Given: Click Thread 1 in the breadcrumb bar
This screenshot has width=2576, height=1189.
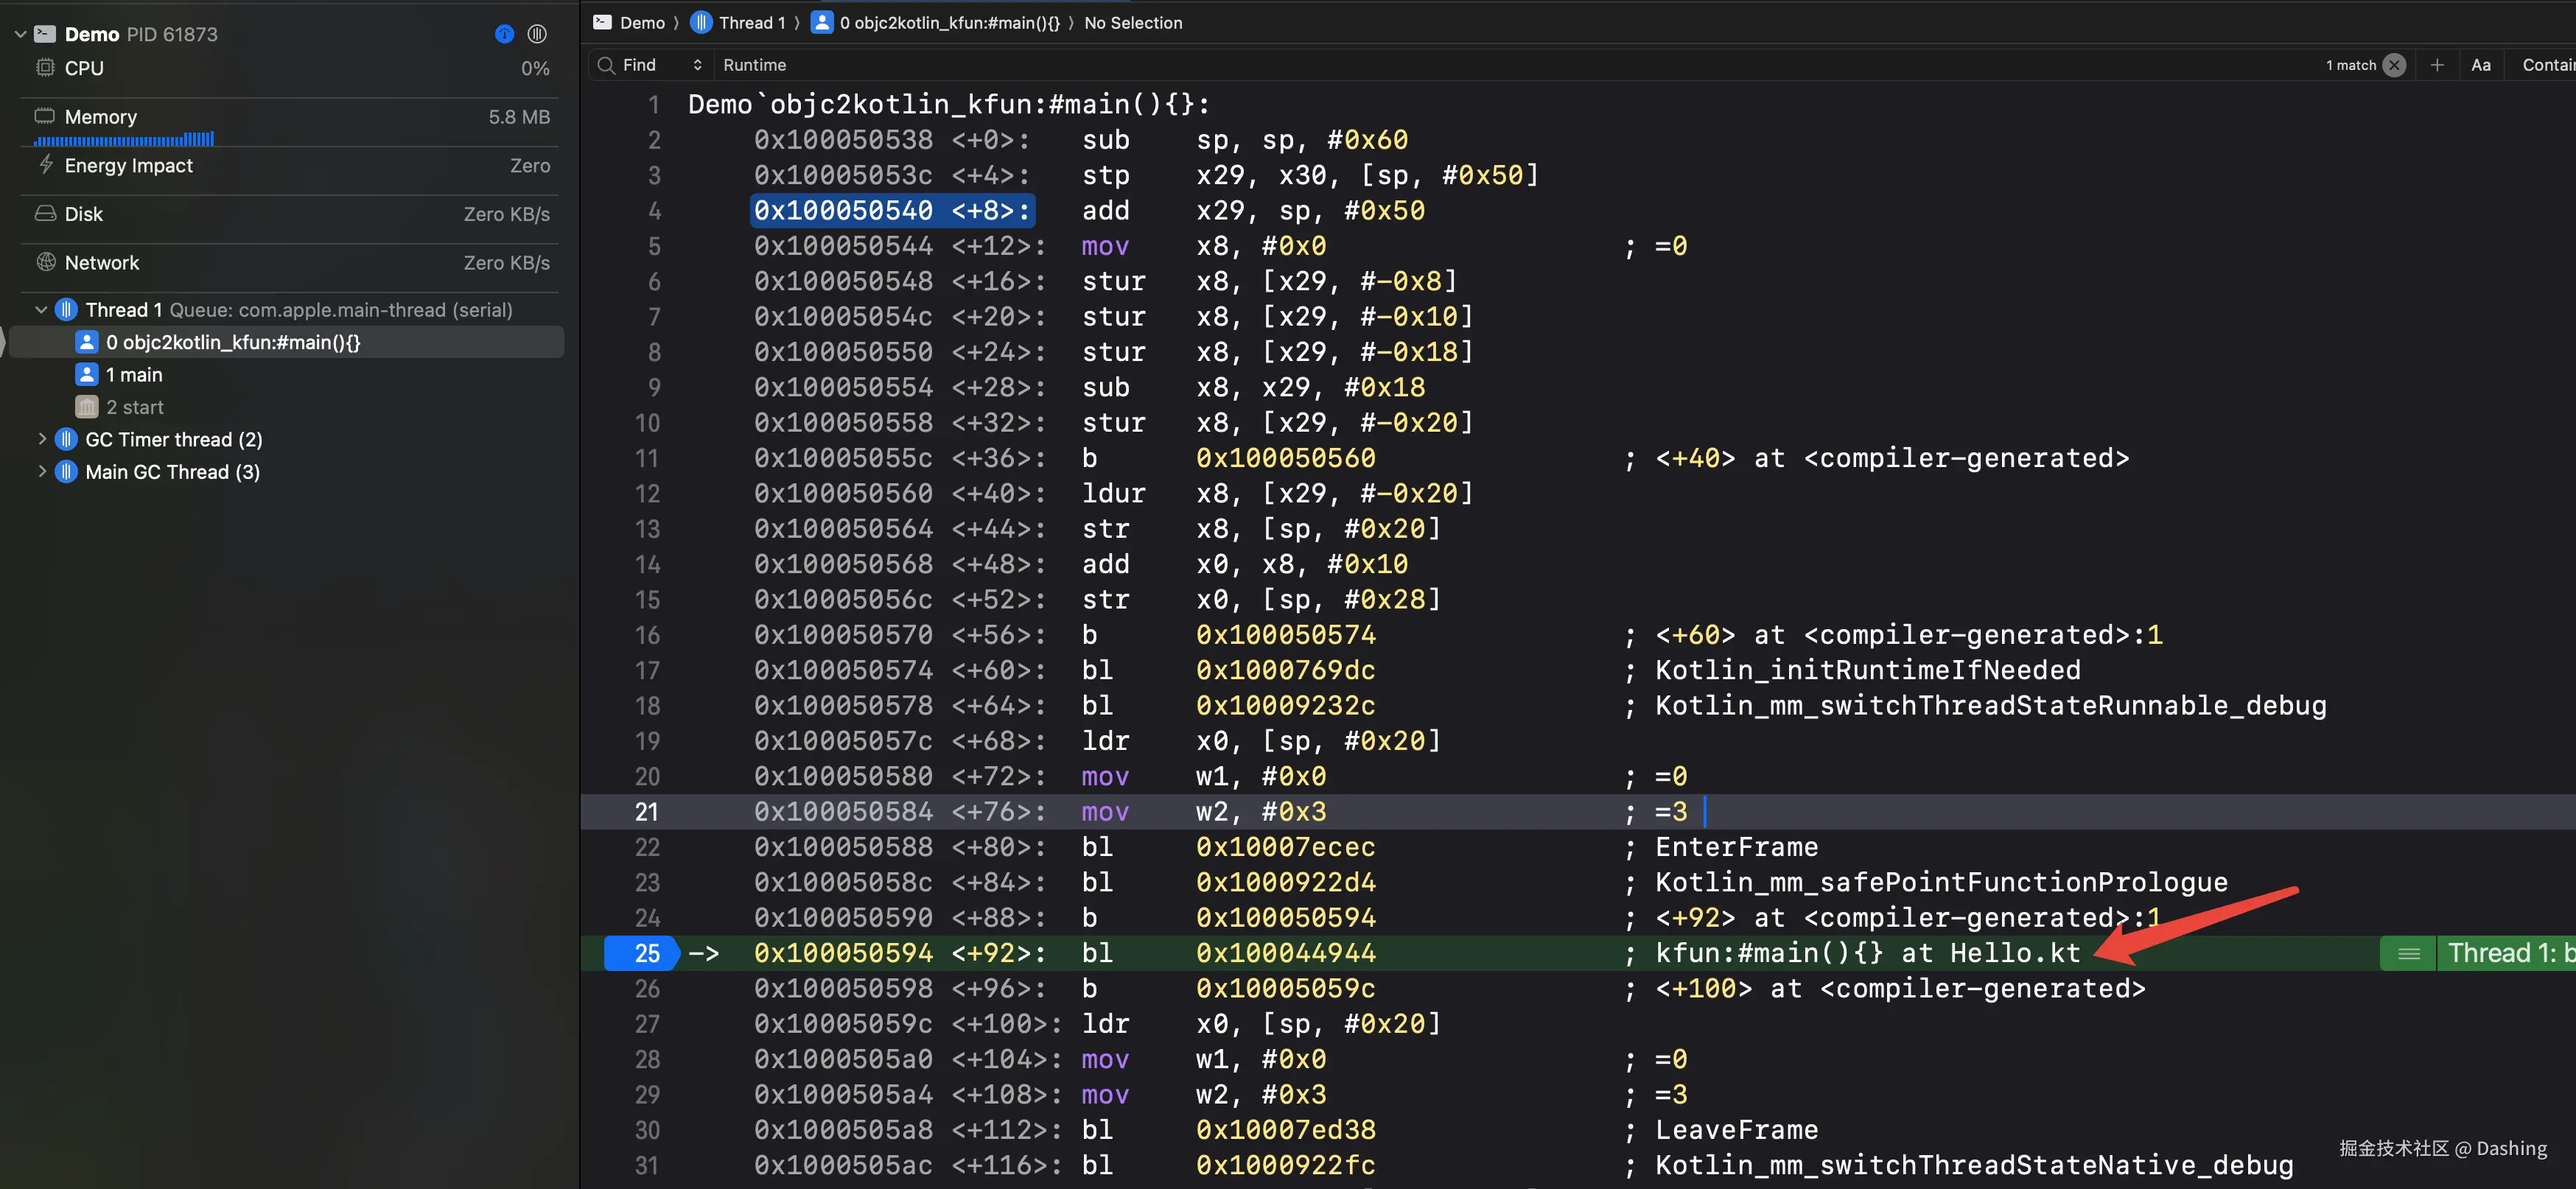Looking at the screenshot, I should coord(750,22).
